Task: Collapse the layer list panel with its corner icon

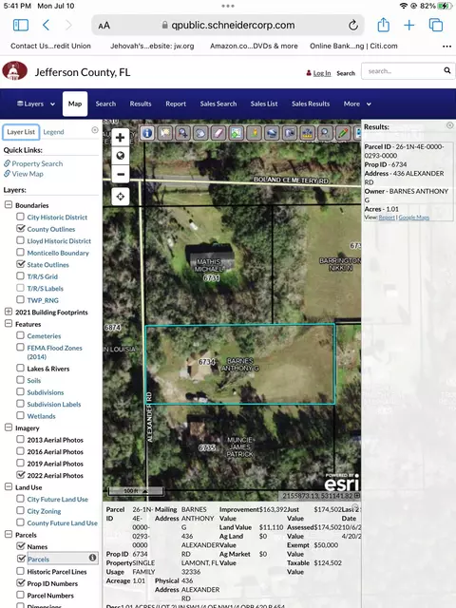Action: pos(95,130)
